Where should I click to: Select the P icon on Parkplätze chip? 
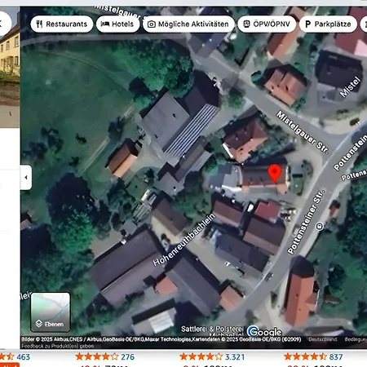click(x=307, y=24)
